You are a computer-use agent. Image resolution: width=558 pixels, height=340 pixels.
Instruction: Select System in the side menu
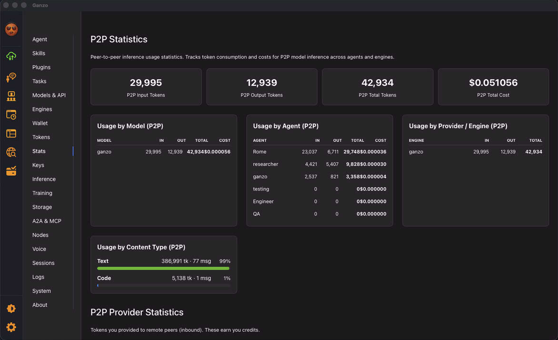click(x=41, y=291)
